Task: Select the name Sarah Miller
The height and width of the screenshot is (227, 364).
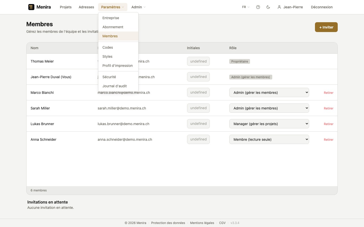Action: coord(40,108)
